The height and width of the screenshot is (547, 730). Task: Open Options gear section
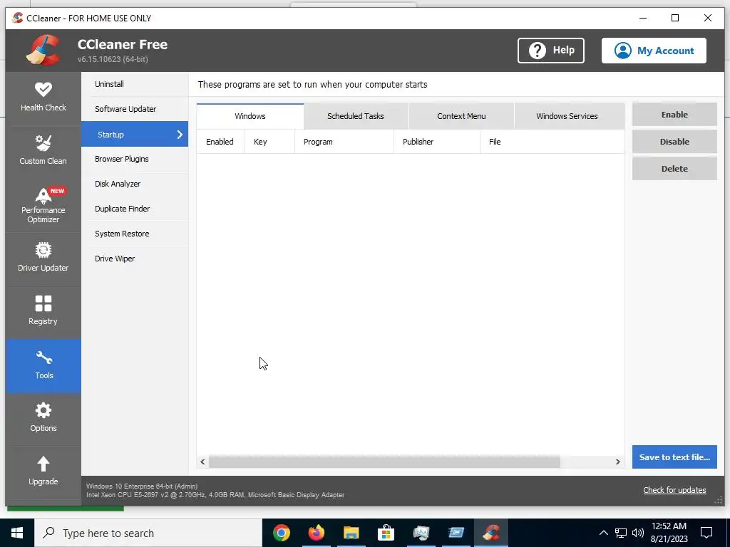click(43, 419)
